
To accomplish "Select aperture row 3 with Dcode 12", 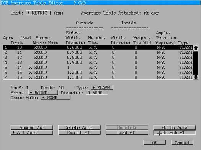I will [98, 58].
